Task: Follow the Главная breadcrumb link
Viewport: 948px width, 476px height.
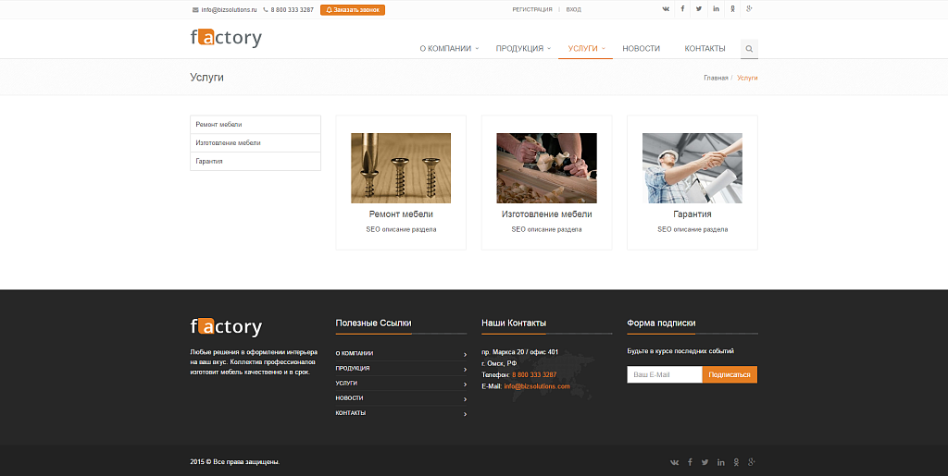Action: tap(716, 78)
